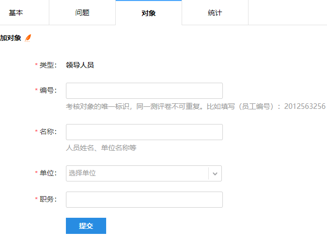Click the 考核对象的唯一标识 hint text

(196, 106)
